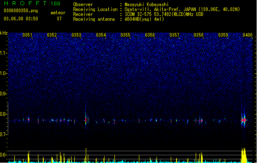Select the file name 0306080350.png

click(21, 11)
